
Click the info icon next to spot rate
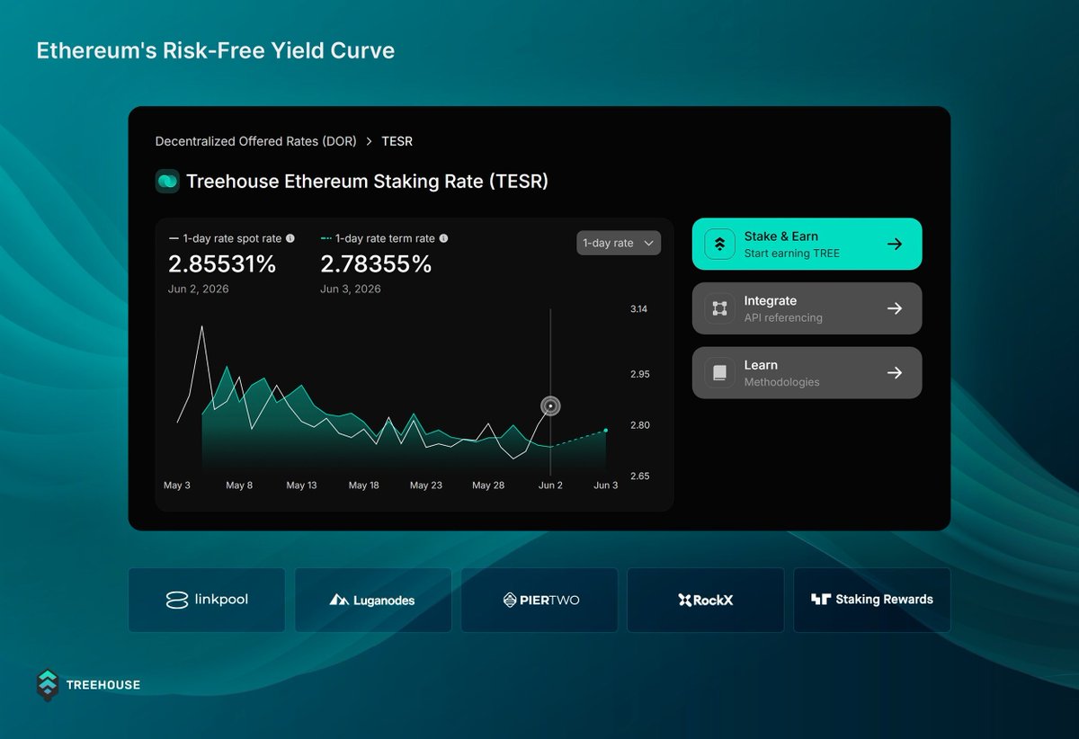tap(290, 239)
